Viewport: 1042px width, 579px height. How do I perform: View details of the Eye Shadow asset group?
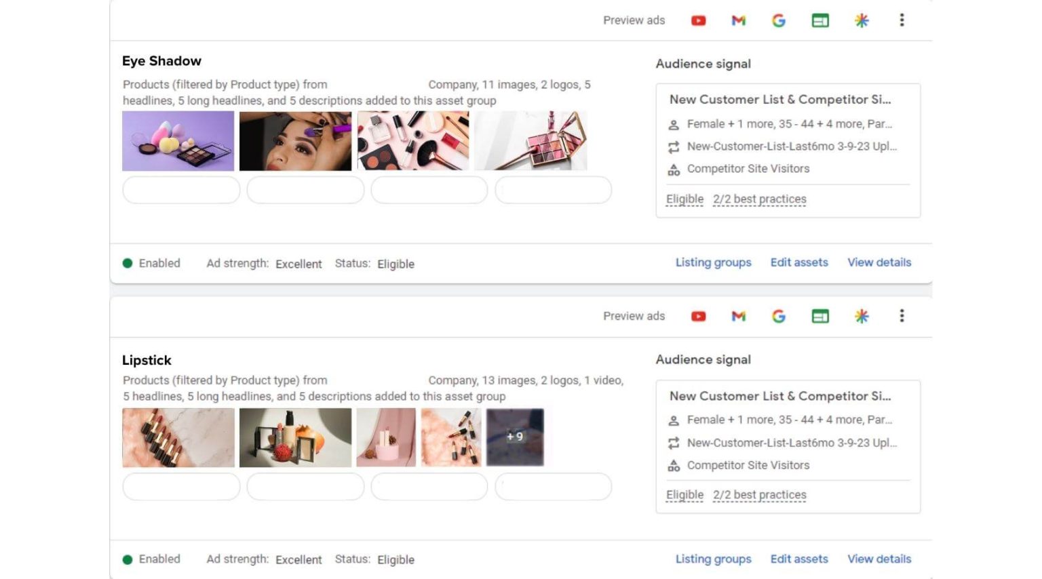[879, 262]
